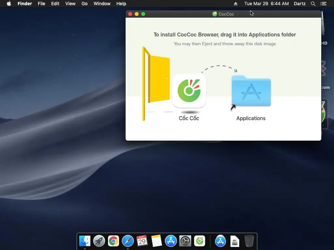
Task: Open the Finder menu
Action: [x=25, y=4]
